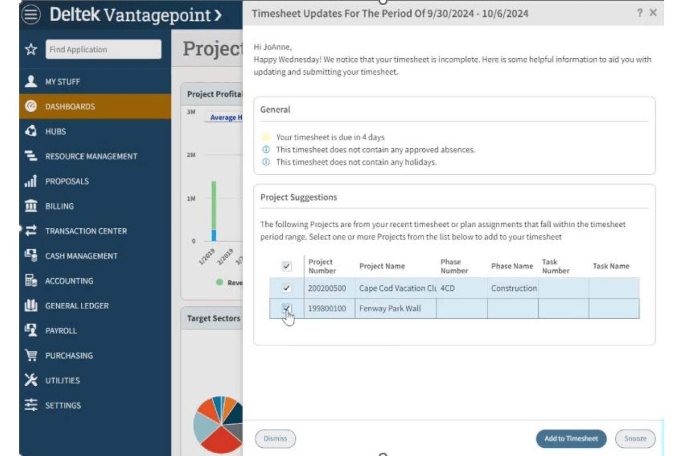Click the Utilities tools icon
Screen dimensions: 683x456
[31, 380]
